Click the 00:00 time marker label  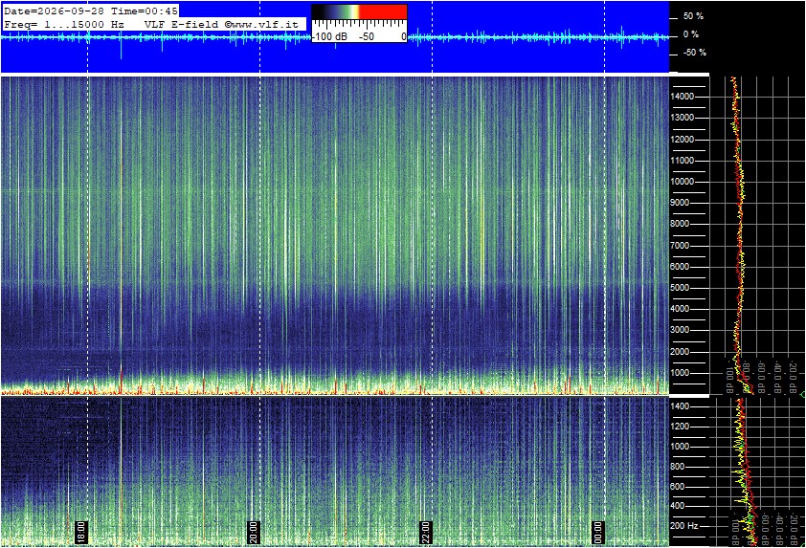tap(598, 532)
